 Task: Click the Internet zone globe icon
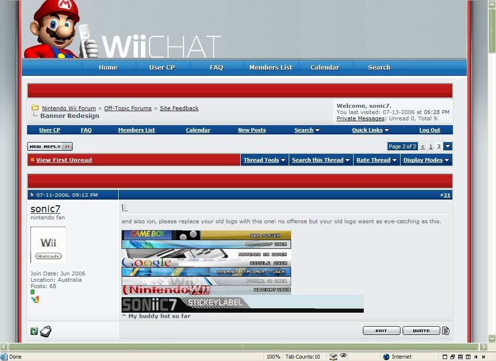click(x=386, y=357)
